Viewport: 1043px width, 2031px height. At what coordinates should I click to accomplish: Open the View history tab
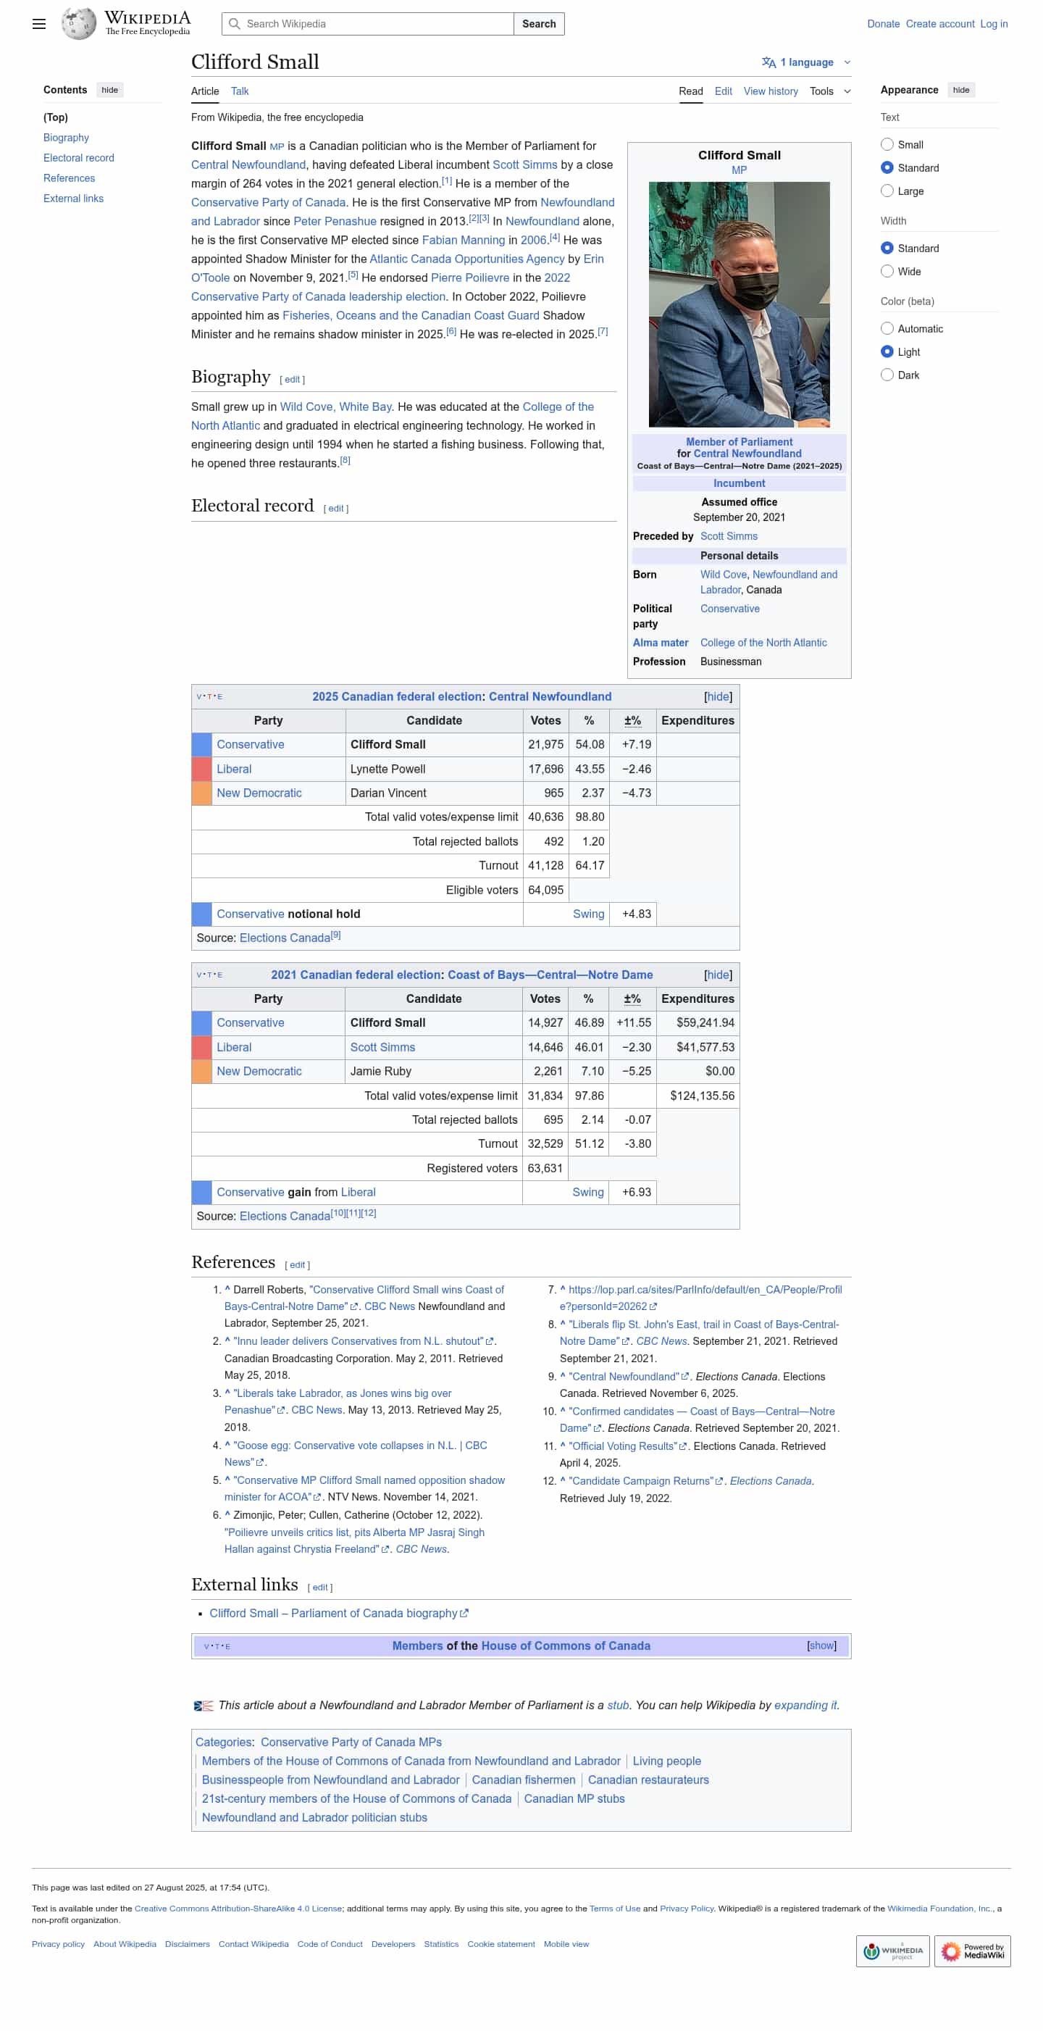[x=769, y=91]
